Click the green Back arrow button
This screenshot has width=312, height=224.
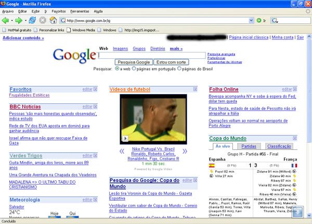[x=5, y=20]
